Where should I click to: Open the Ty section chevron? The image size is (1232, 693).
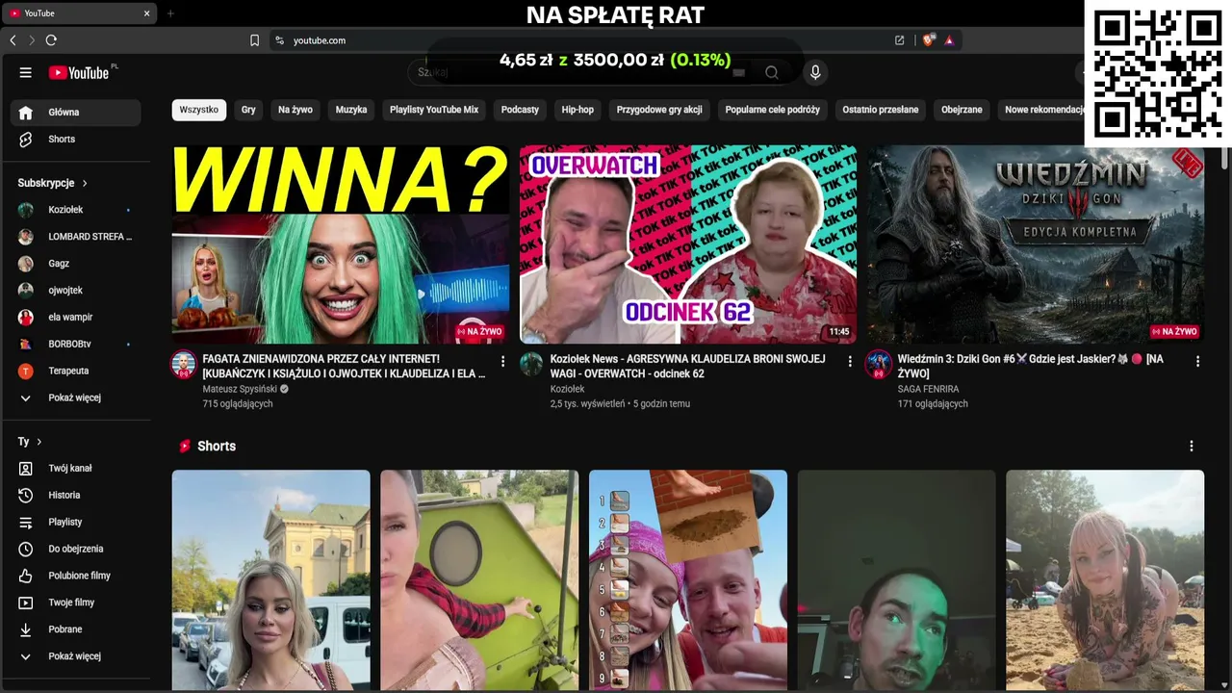pos(39,442)
